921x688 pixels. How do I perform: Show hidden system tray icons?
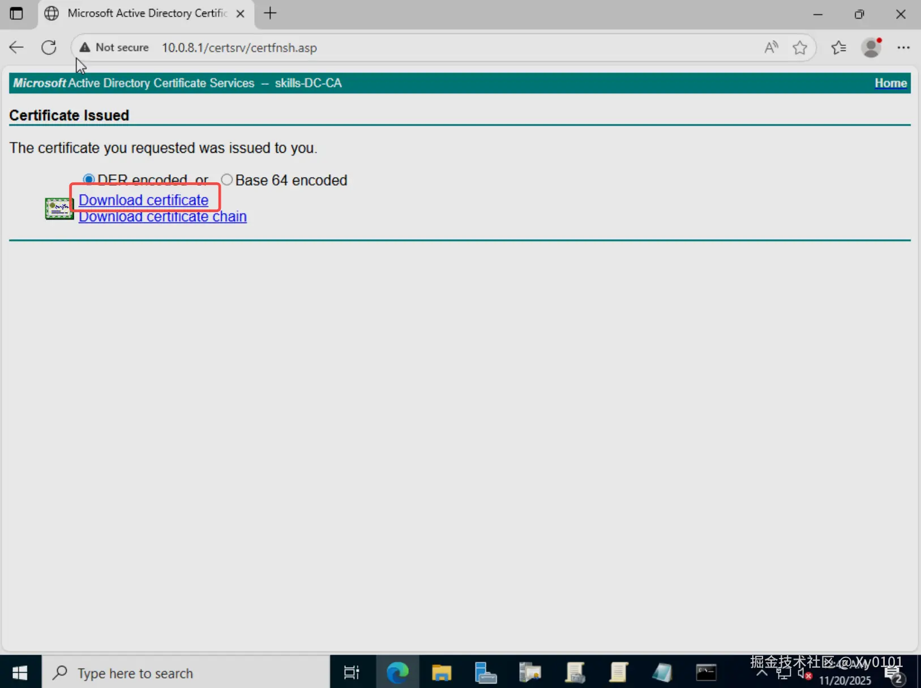(x=762, y=673)
